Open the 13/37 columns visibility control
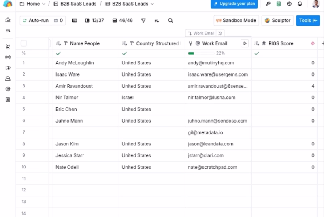The width and height of the screenshot is (324, 217). tap(94, 20)
